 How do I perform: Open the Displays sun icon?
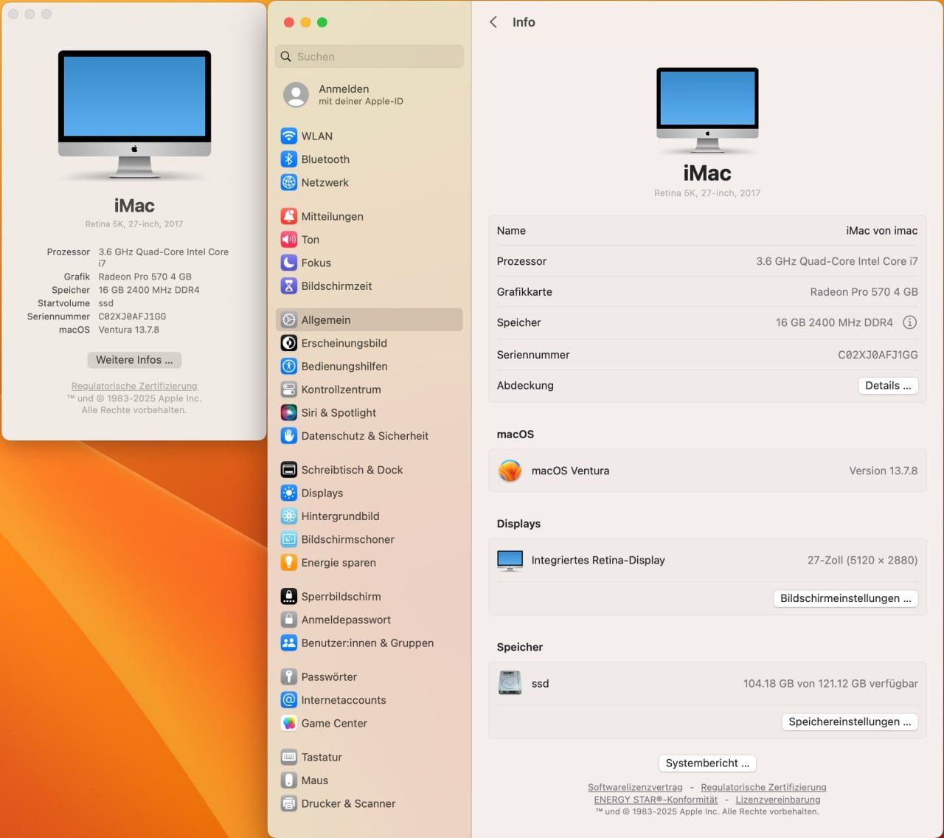pyautogui.click(x=288, y=494)
